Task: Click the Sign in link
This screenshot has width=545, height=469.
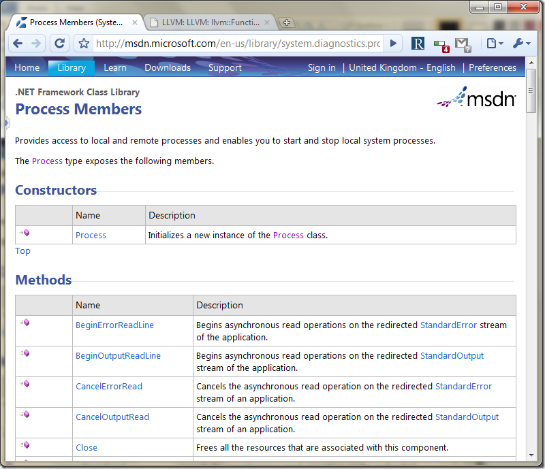Action: (x=322, y=68)
